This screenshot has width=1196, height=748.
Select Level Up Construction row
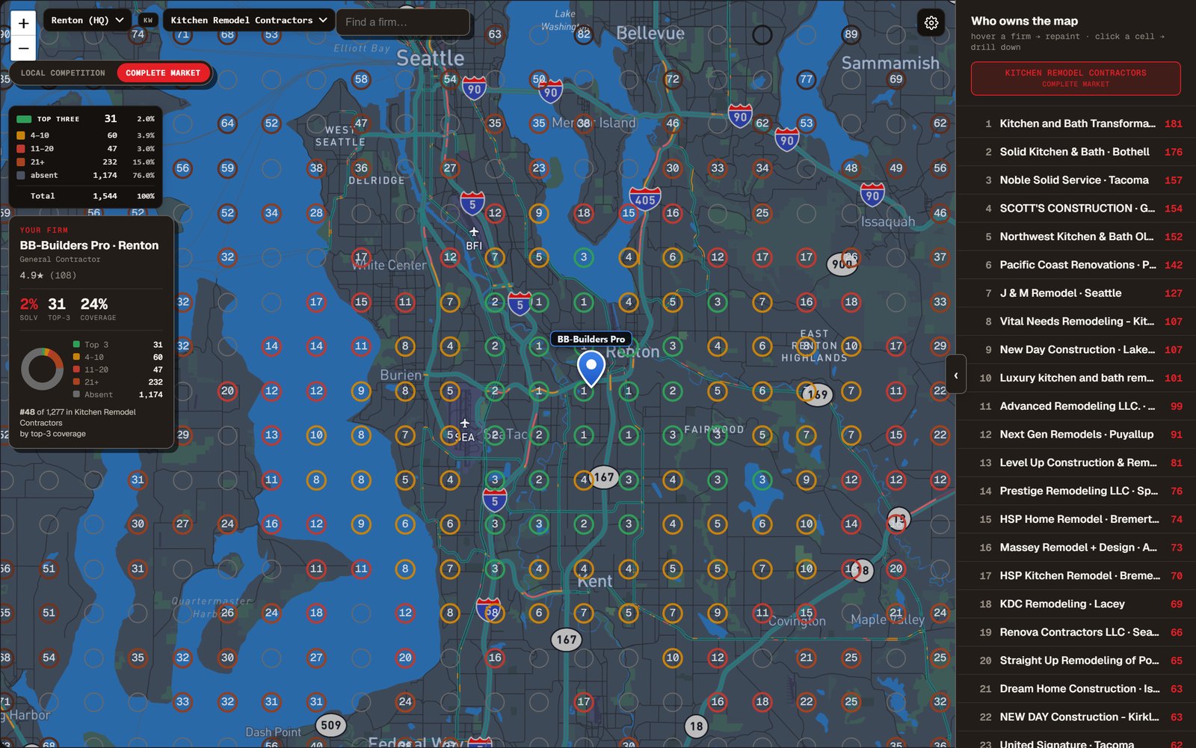(x=1076, y=463)
